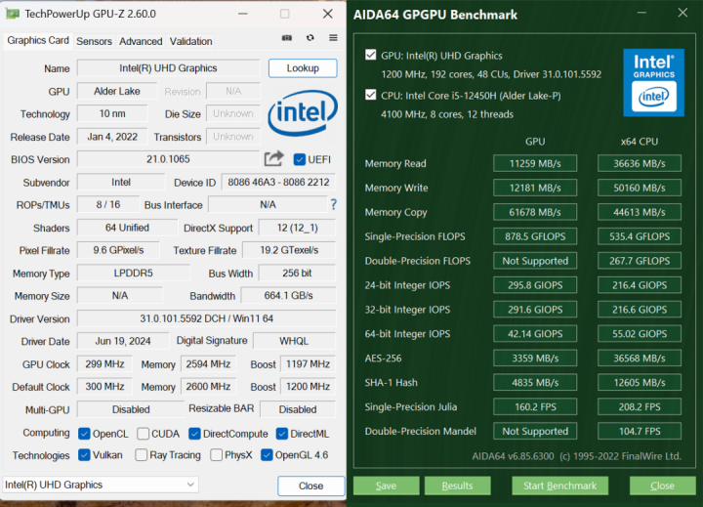The width and height of the screenshot is (703, 507).
Task: Click the Close button in GPU-Z
Action: pos(310,486)
